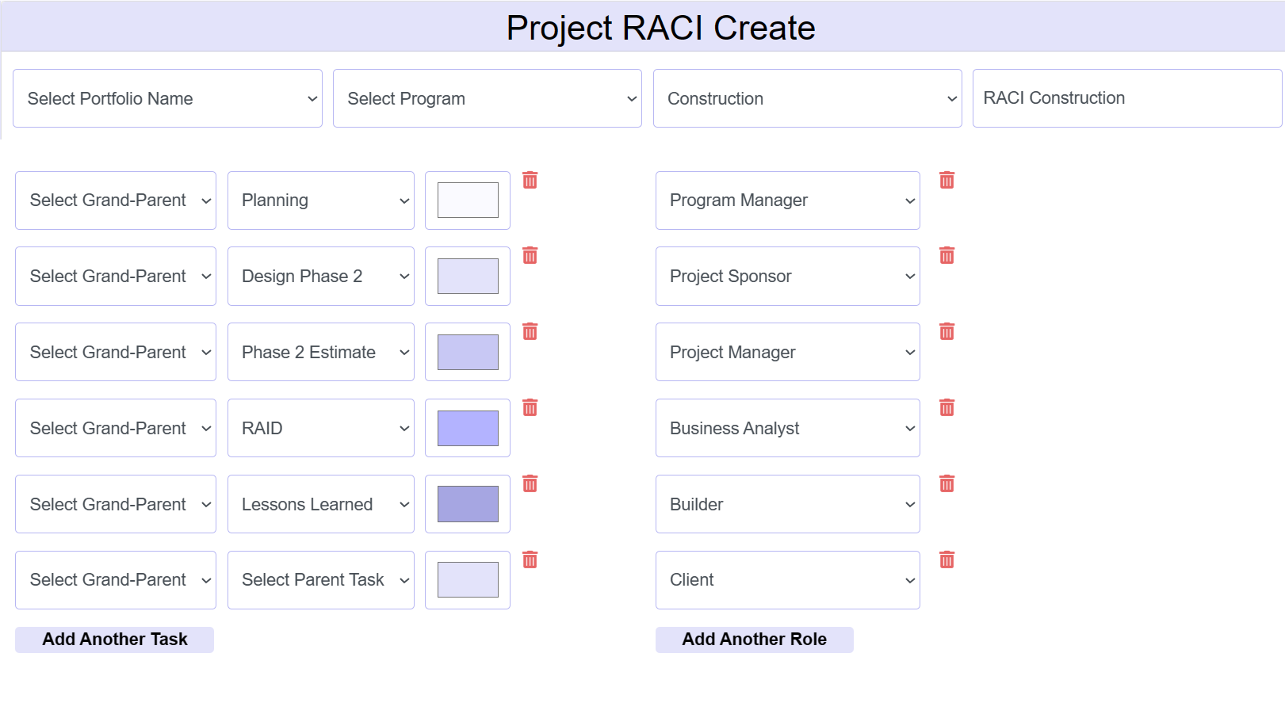Open the color picker beside RAID
Image resolution: width=1285 pixels, height=718 pixels.
point(467,428)
